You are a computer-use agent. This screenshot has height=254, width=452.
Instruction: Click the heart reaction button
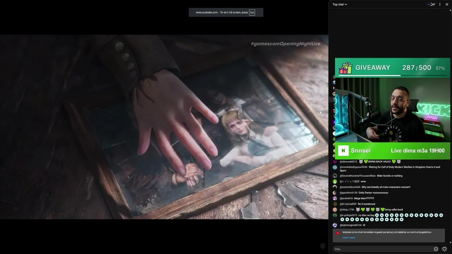click(444, 249)
